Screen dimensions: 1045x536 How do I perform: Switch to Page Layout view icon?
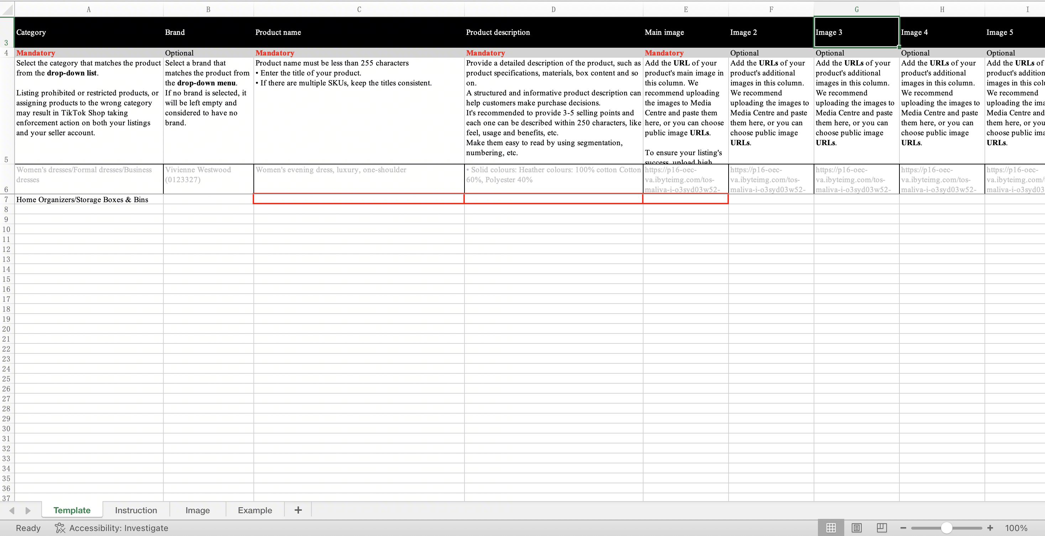coord(856,527)
